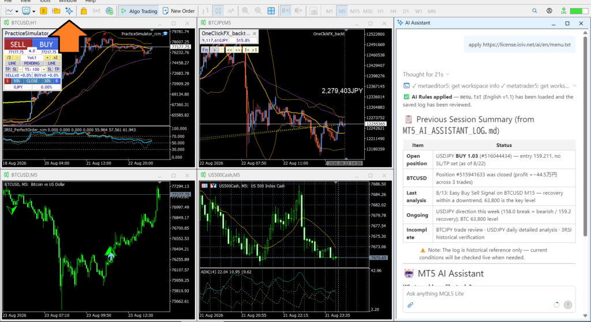The width and height of the screenshot is (591, 322).
Task: Select the H4 timeframe
Action: [x=393, y=12]
